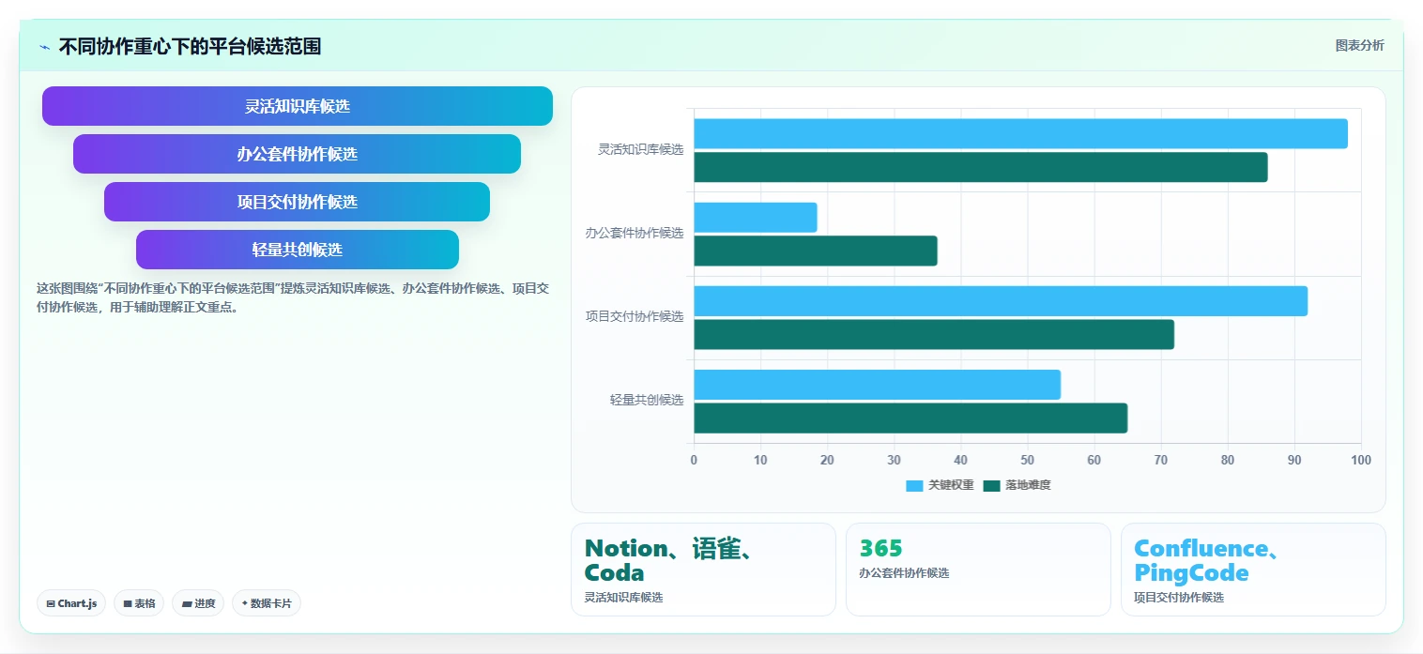
Task: Click the blue 关键权重 bar for 灵活知识库候选
Action: (x=1020, y=133)
